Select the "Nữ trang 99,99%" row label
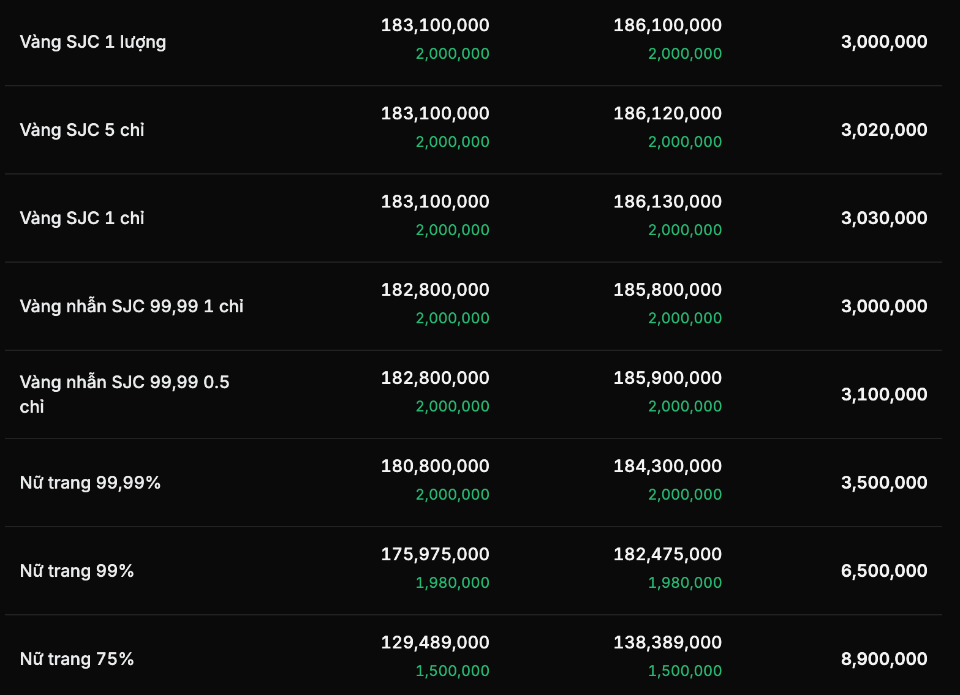The height and width of the screenshot is (695, 960). pos(90,483)
